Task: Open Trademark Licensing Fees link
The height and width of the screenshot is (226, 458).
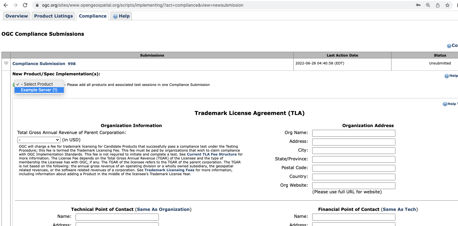Action: click(x=169, y=170)
